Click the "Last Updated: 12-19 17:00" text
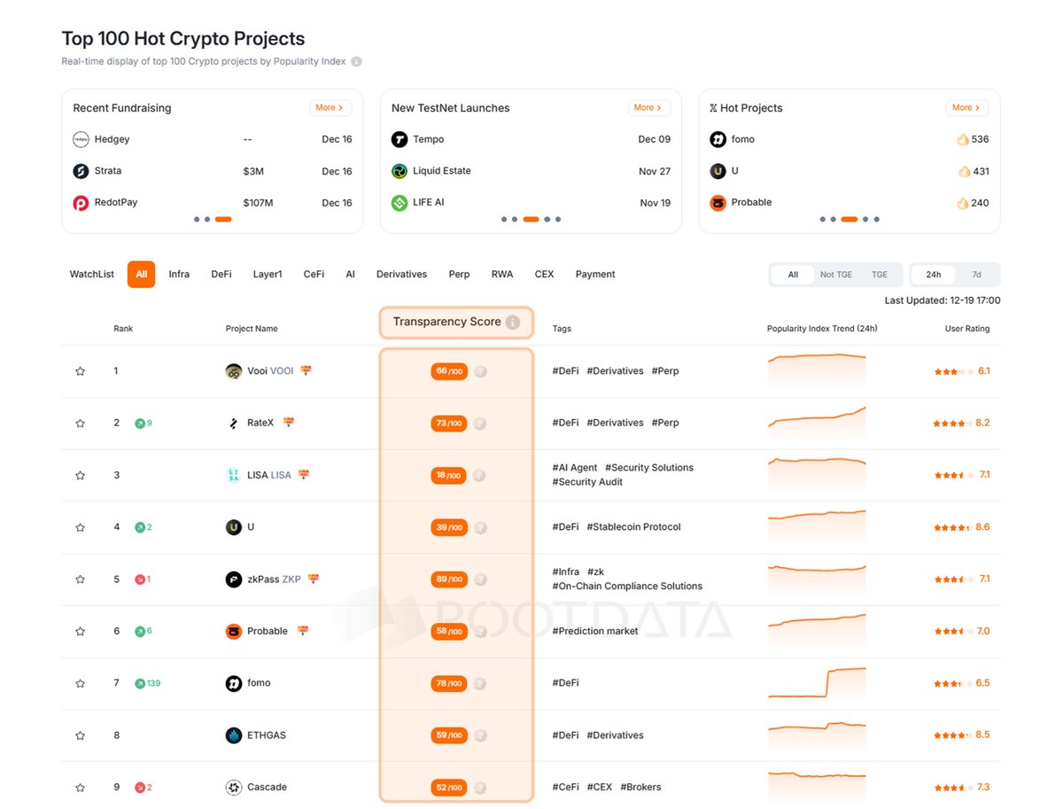Image resolution: width=1063 pixels, height=809 pixels. [x=943, y=300]
